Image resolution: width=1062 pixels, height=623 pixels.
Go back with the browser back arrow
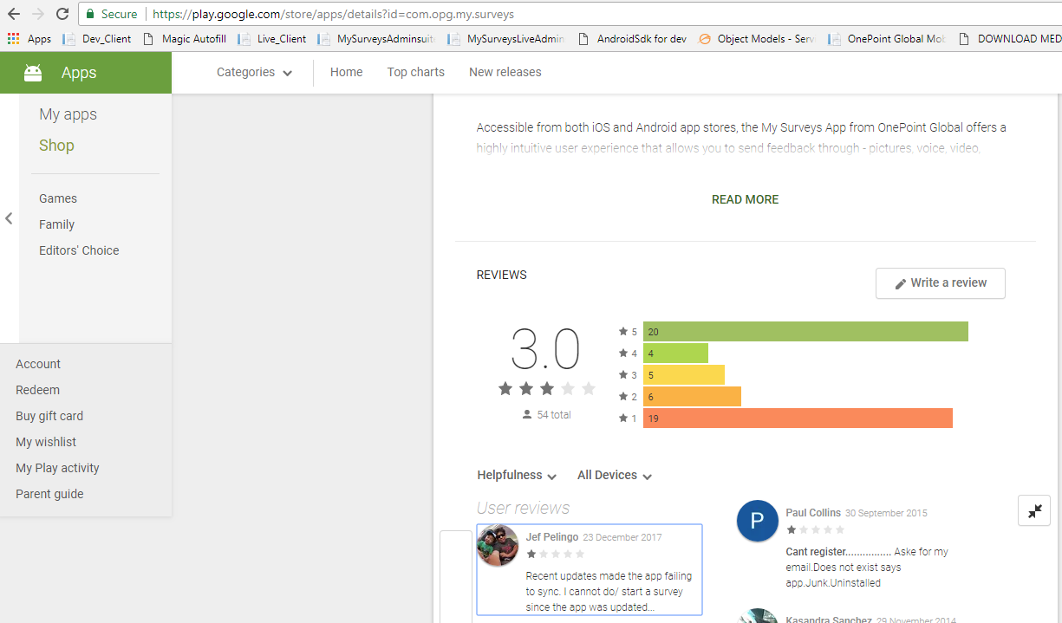tap(14, 14)
